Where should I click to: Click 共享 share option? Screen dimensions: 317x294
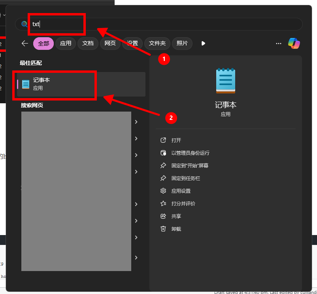pos(176,216)
